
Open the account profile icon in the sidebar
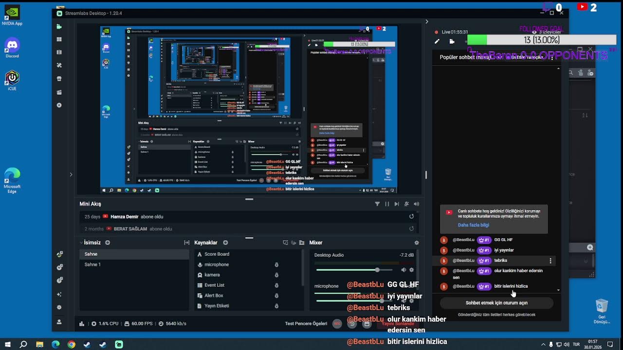[x=59, y=322]
